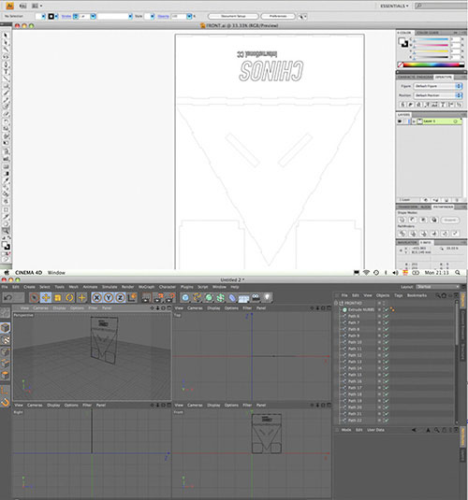
Task: Click the Add Cube primitive icon
Action: [185, 297]
